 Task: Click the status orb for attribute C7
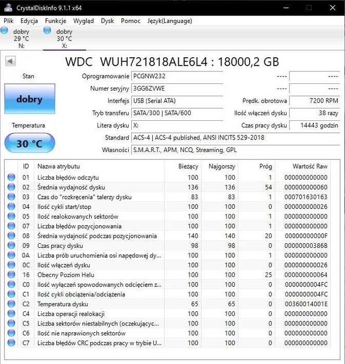click(x=11, y=343)
